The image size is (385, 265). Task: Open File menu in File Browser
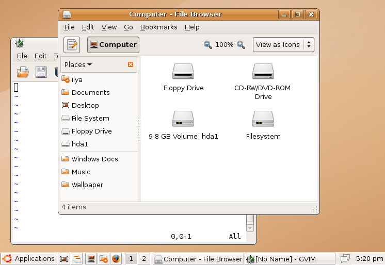coord(70,27)
